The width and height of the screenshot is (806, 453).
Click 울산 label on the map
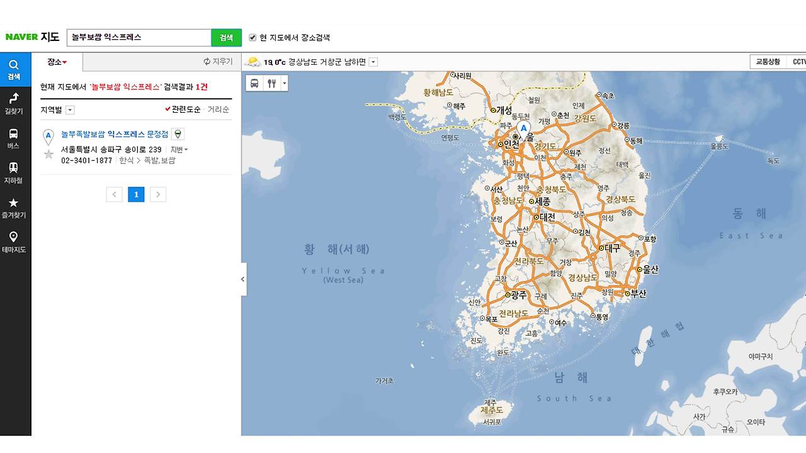[650, 269]
